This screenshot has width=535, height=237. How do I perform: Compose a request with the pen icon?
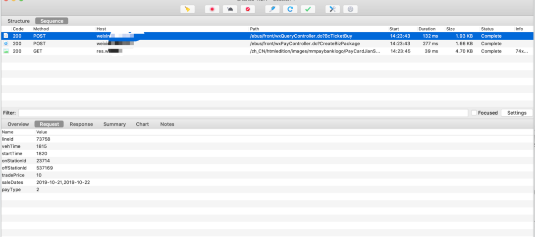coord(272,9)
